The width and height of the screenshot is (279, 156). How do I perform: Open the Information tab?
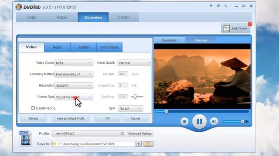click(109, 47)
